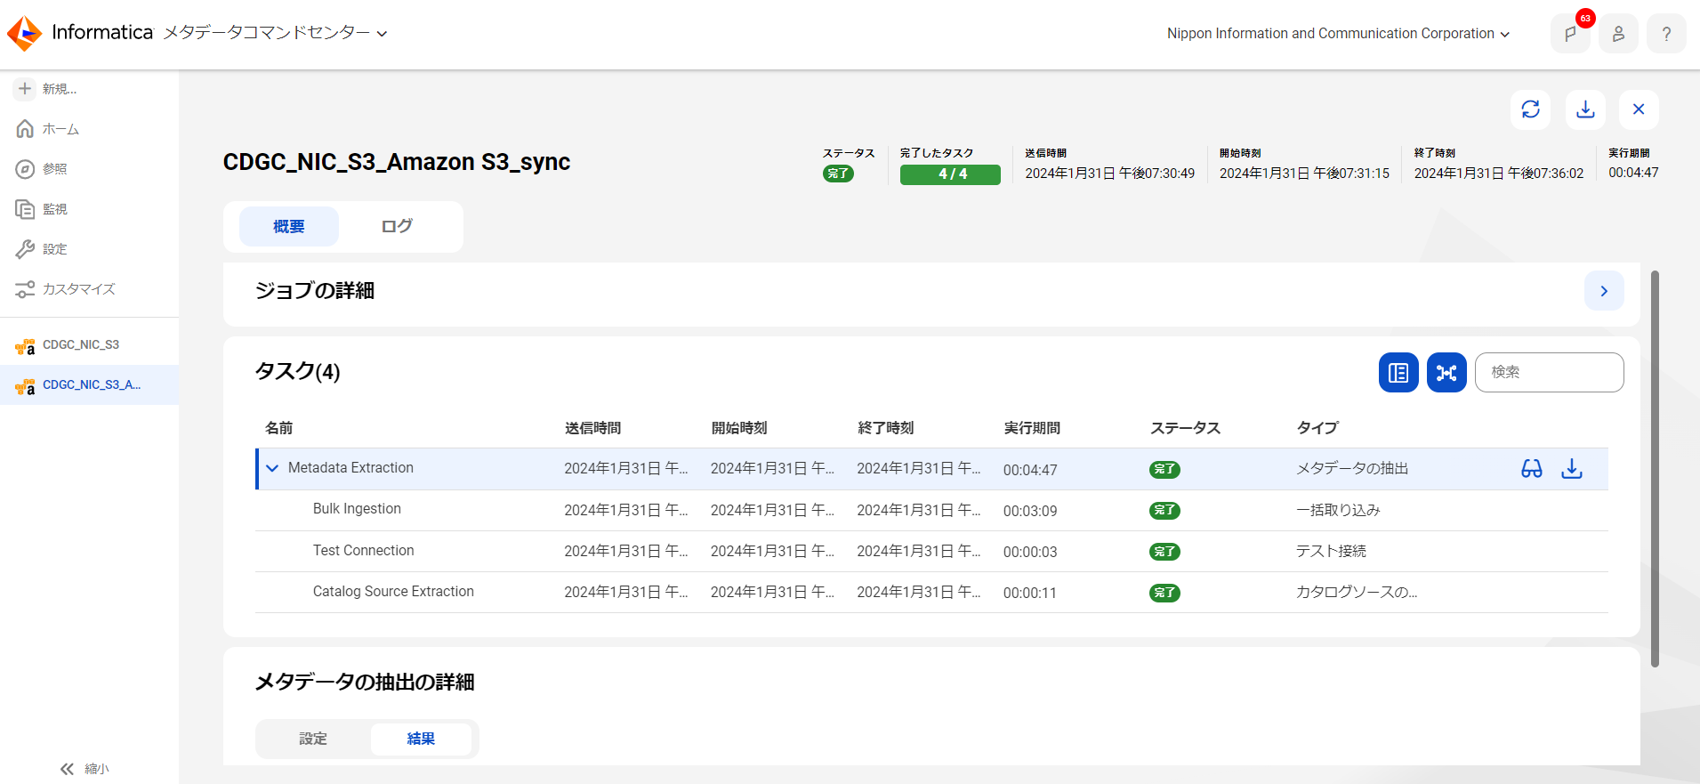Click the 4 / 4 completed tasks progress bar
Viewport: 1700px width, 784px height.
coord(950,174)
